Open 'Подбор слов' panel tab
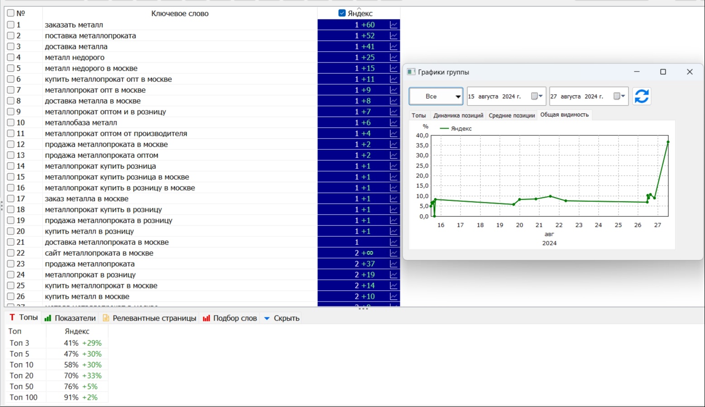Image resolution: width=705 pixels, height=407 pixels. pos(230,318)
